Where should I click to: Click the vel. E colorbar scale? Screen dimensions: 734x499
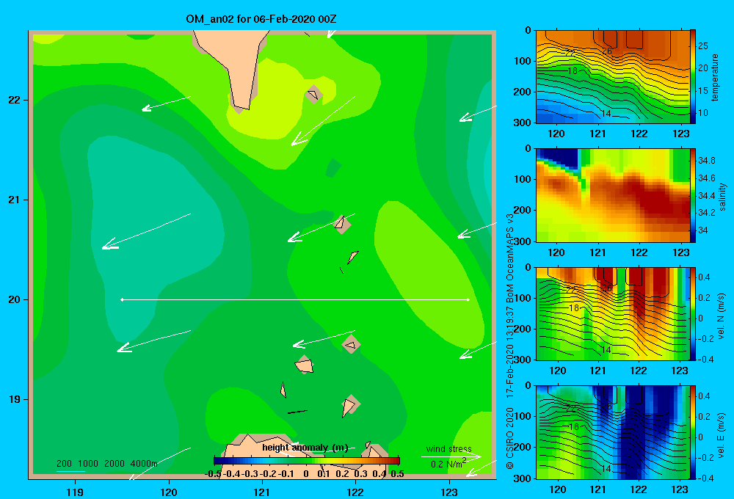693,432
